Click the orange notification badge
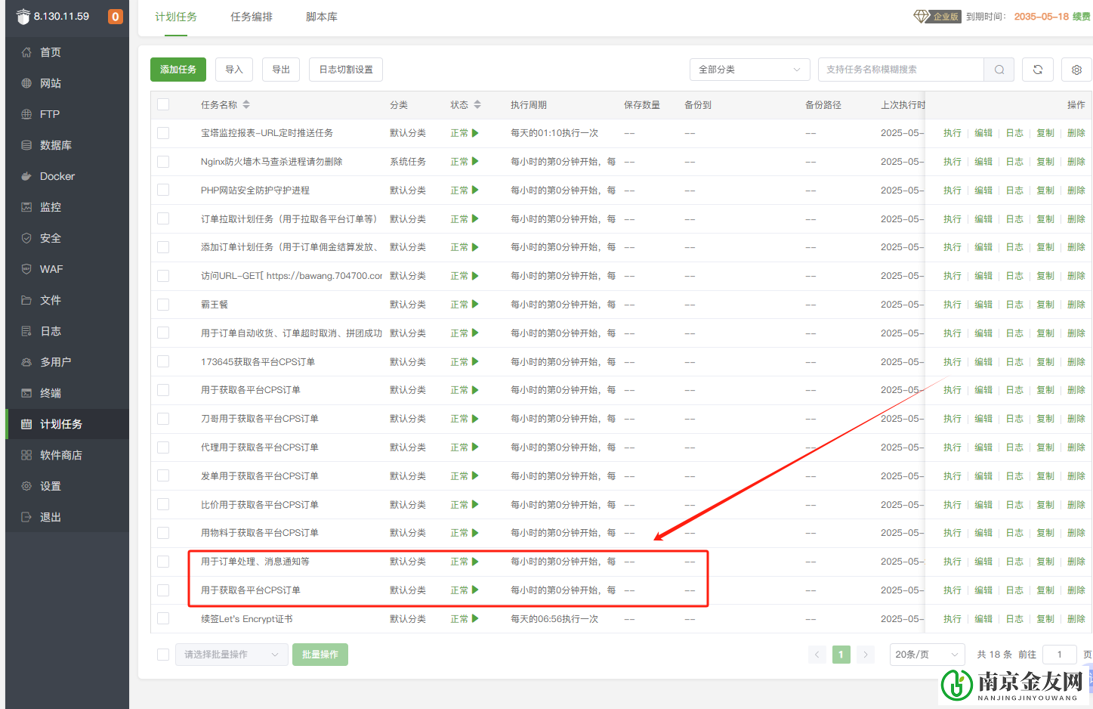Image resolution: width=1093 pixels, height=709 pixels. point(115,17)
